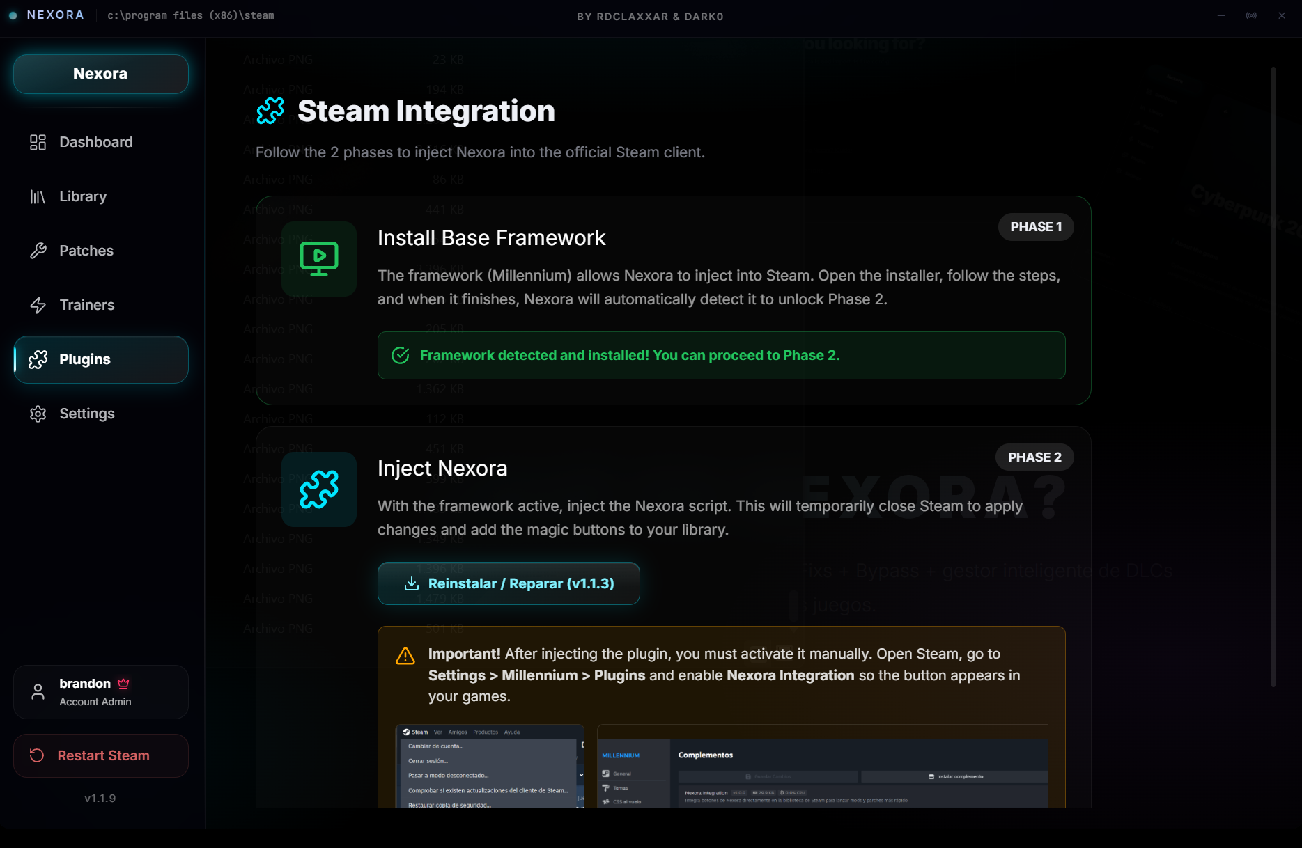This screenshot has width=1302, height=848.
Task: Open Settings from the sidebar
Action: 101,414
